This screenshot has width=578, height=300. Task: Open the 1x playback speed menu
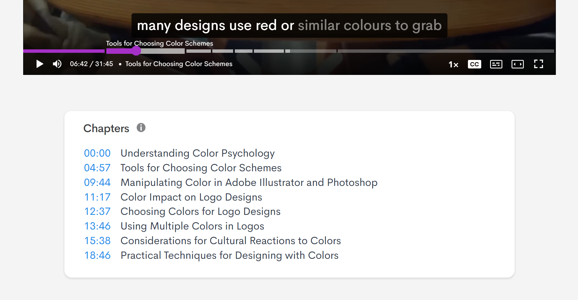(453, 64)
